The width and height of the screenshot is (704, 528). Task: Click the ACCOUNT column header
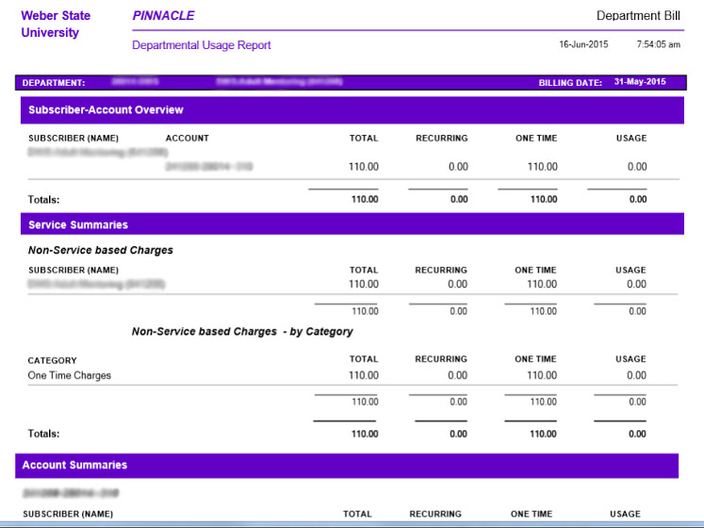(x=187, y=139)
